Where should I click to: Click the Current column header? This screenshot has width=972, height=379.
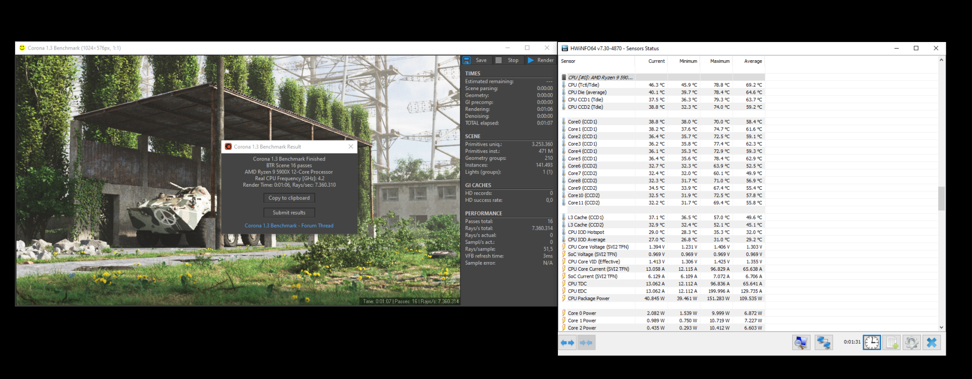pos(651,61)
